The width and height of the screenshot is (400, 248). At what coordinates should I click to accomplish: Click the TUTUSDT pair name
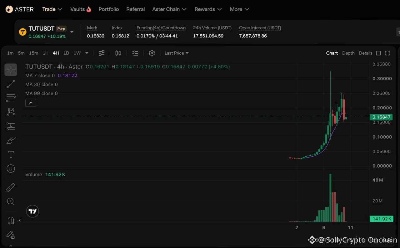(x=42, y=29)
